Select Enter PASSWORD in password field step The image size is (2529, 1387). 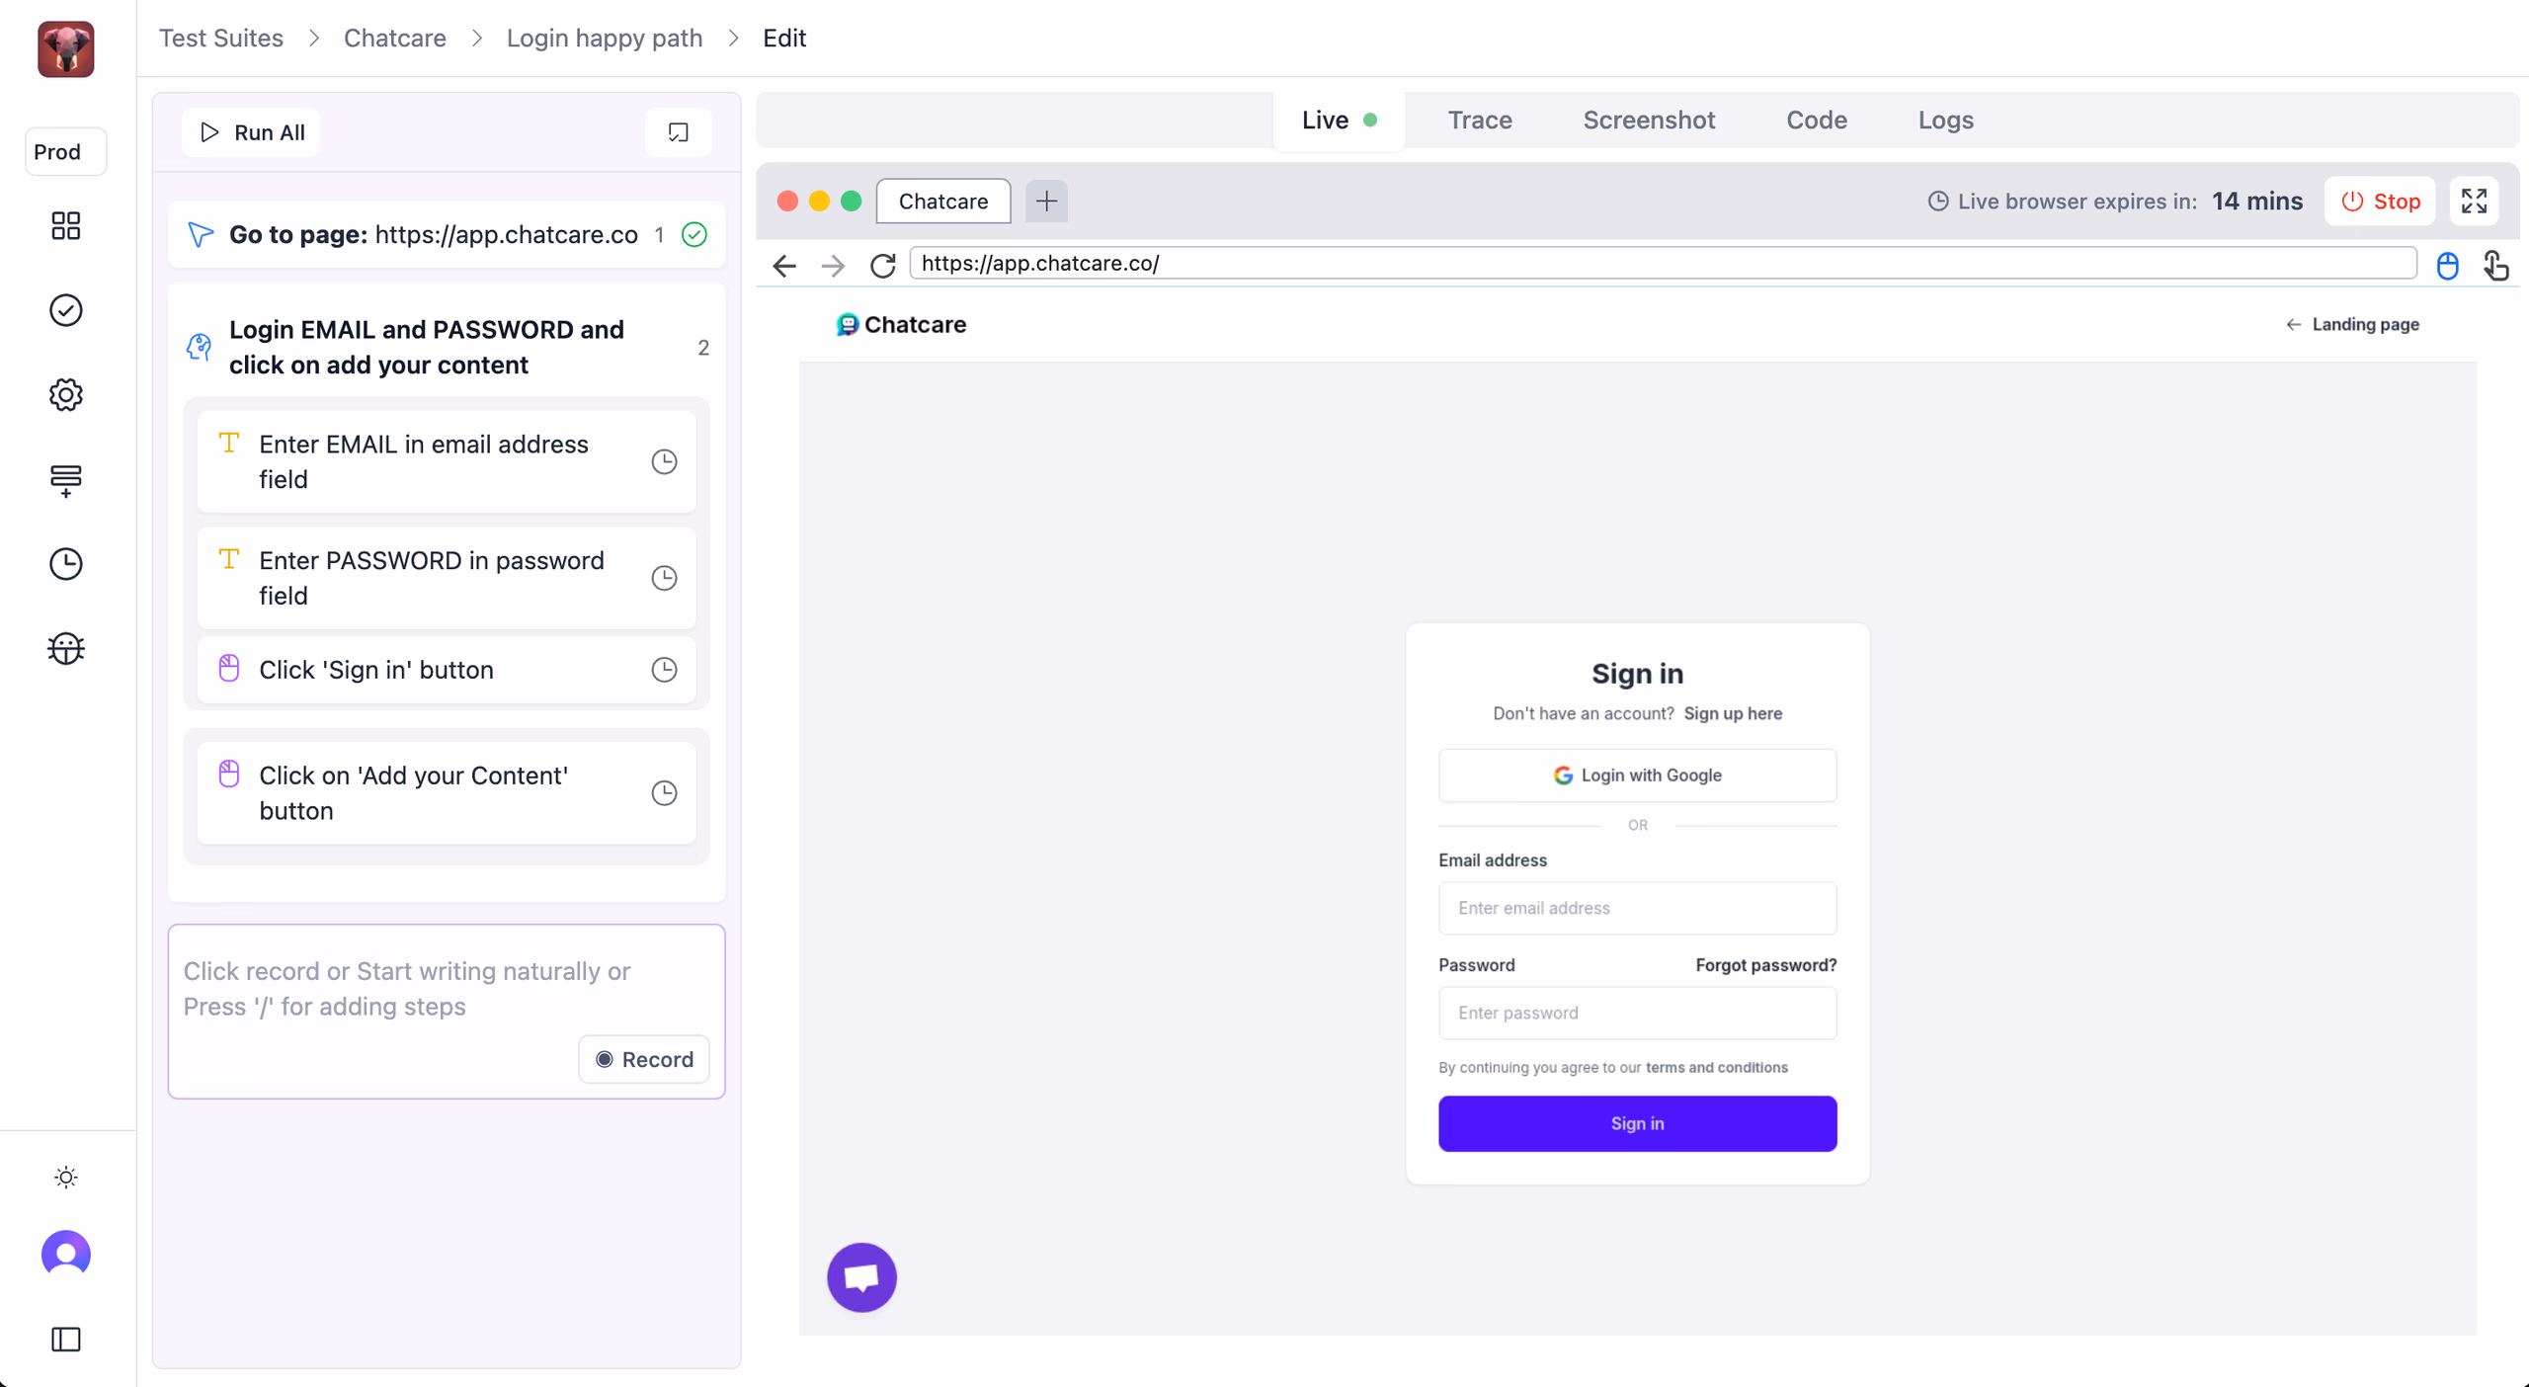pos(447,578)
